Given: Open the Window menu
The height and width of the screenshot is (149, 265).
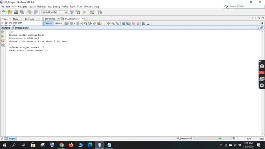Looking at the screenshot, I should click(x=88, y=7).
